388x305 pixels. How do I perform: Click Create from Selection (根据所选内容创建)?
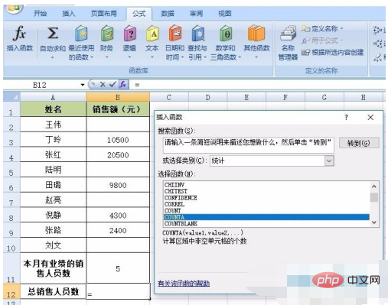click(x=333, y=53)
